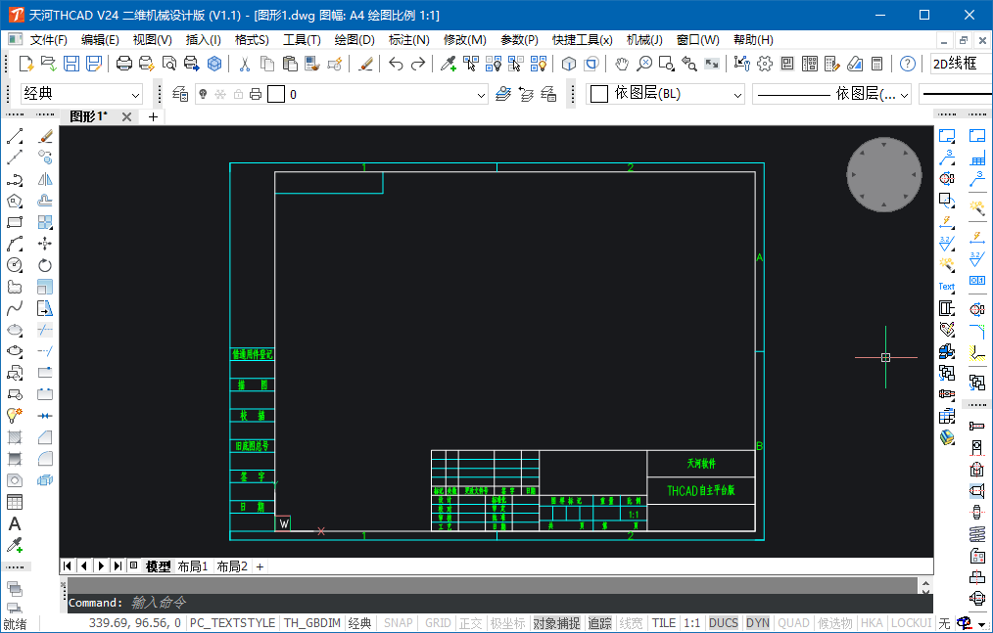
Task: Select the Mirror tool in left toolbar
Action: point(45,179)
